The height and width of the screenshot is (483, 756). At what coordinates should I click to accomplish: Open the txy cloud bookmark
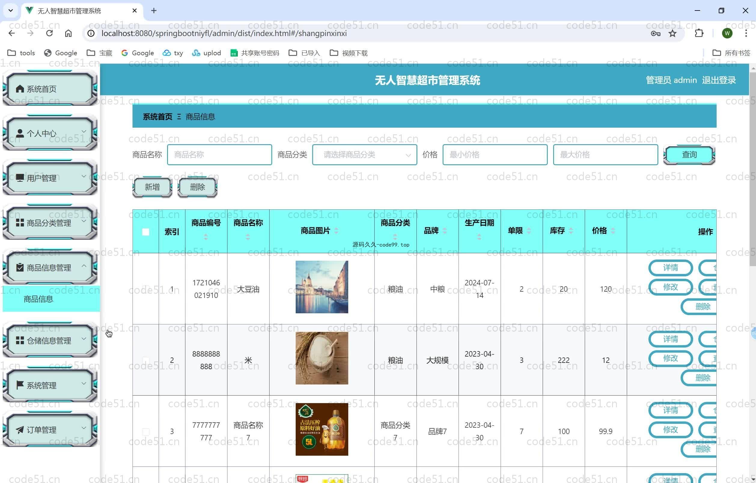tap(173, 53)
